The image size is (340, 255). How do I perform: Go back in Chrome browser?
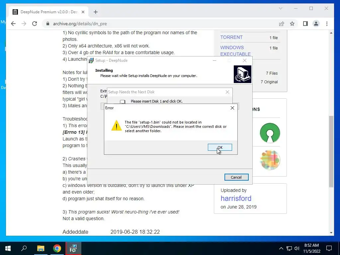(x=13, y=24)
